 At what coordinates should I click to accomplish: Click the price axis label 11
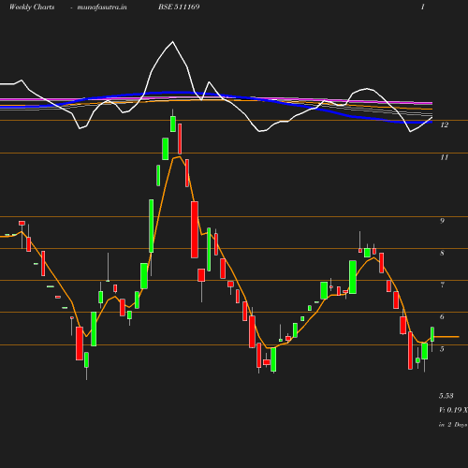(x=445, y=157)
